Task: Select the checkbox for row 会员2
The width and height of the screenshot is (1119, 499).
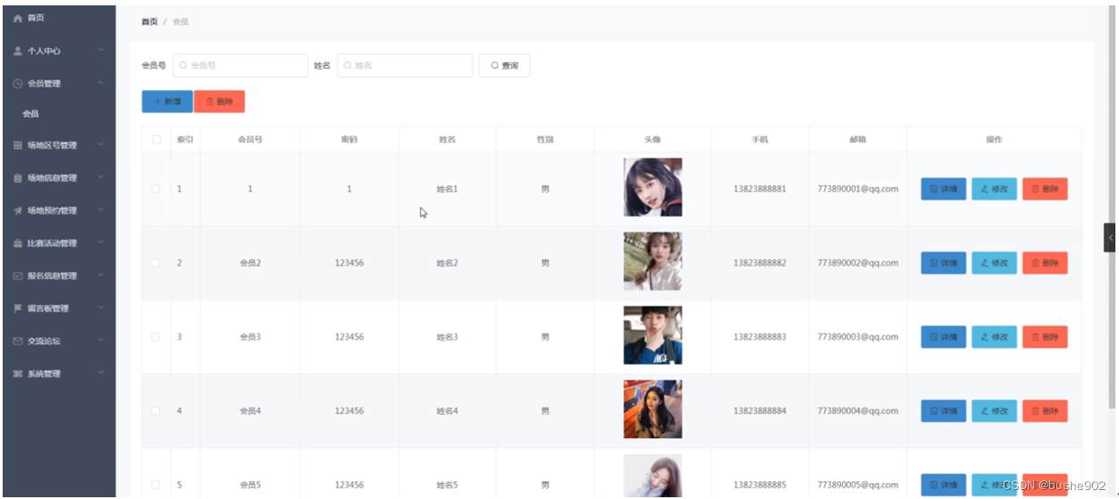Action: (156, 263)
